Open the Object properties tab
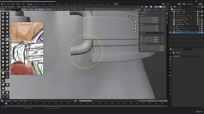The image size is (204, 114). 170,72
